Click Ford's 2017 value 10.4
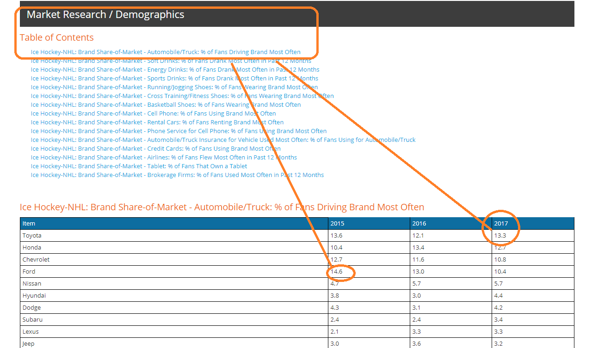The height and width of the screenshot is (348, 592). tap(500, 272)
